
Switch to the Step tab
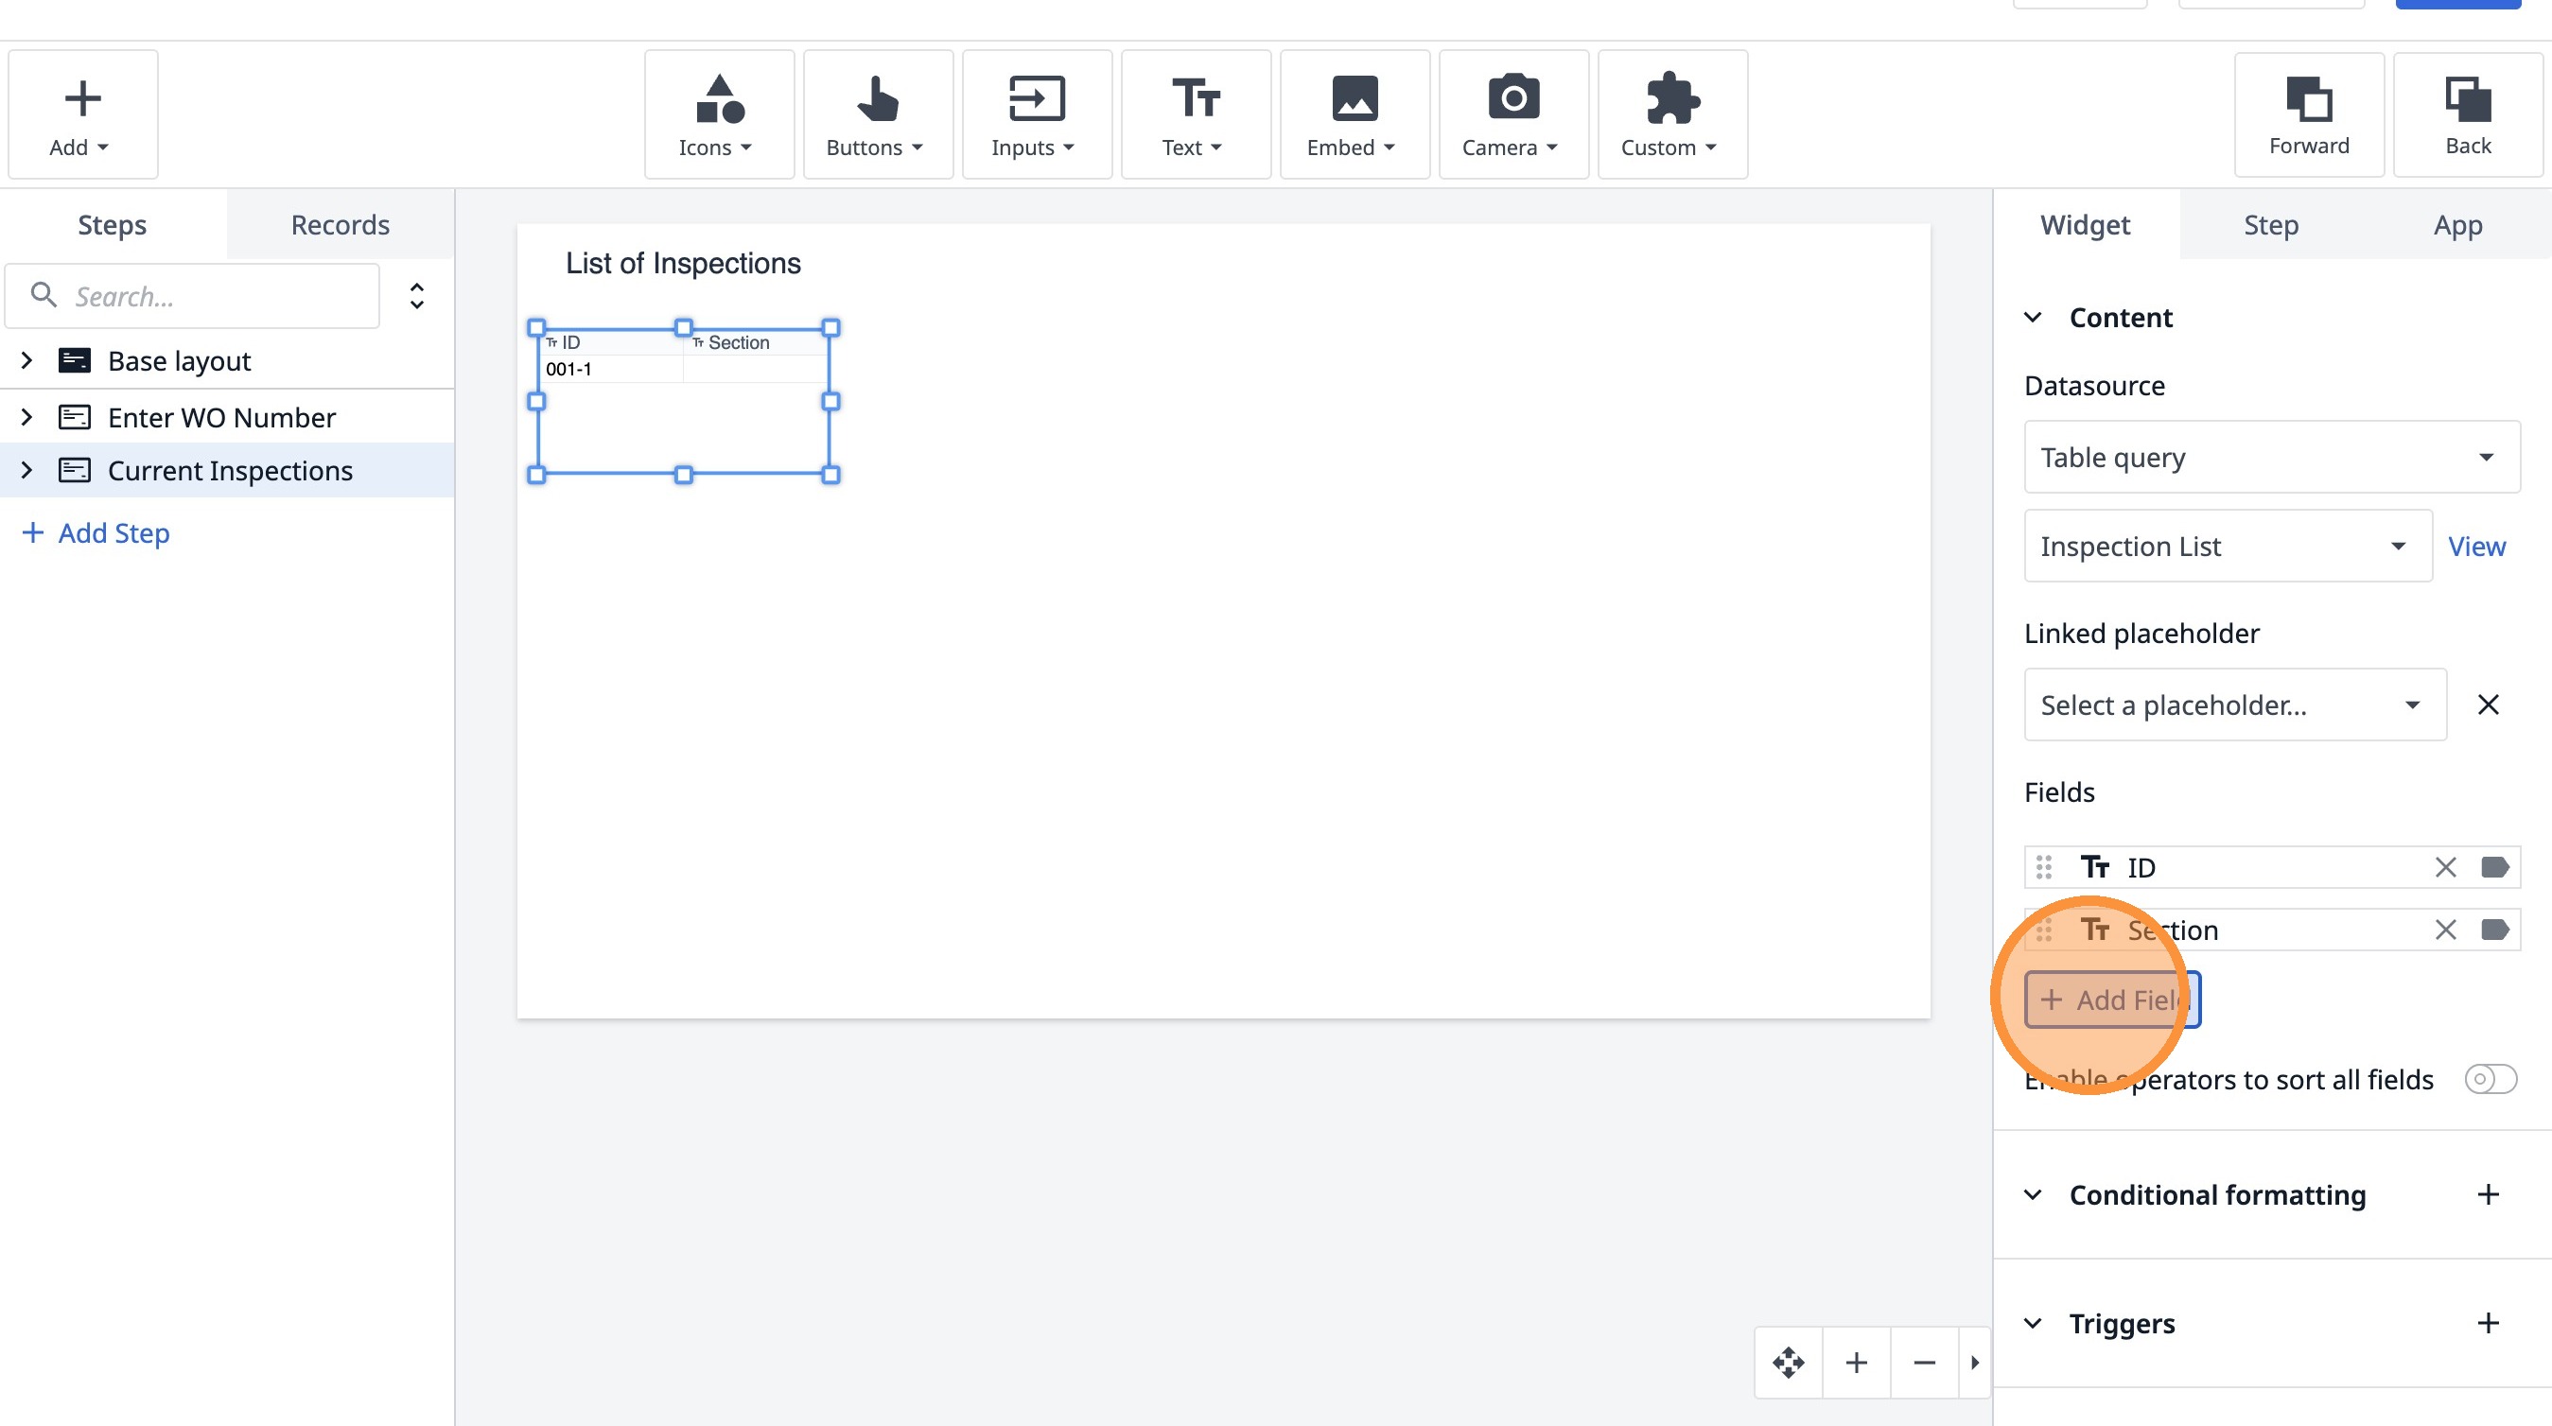2270,225
